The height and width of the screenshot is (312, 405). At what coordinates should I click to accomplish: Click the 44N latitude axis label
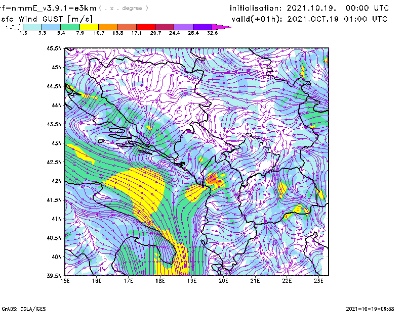click(57, 105)
